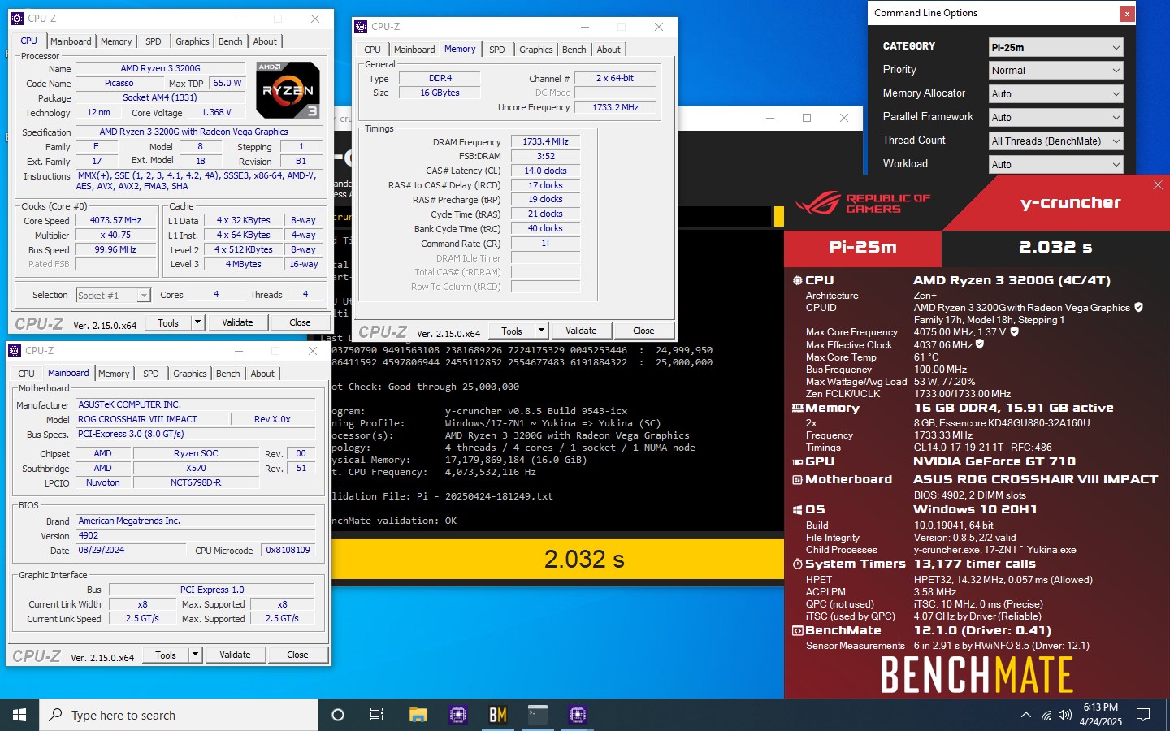Click the BIOS version 4902 field

(x=195, y=535)
